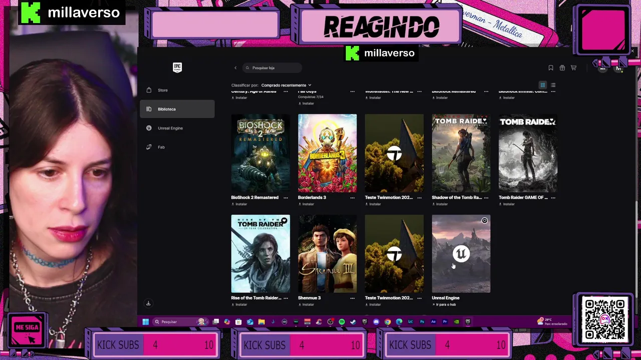The image size is (641, 360).
Task: Toggle favorite on the Unreal Engine cover
Action: click(x=484, y=220)
